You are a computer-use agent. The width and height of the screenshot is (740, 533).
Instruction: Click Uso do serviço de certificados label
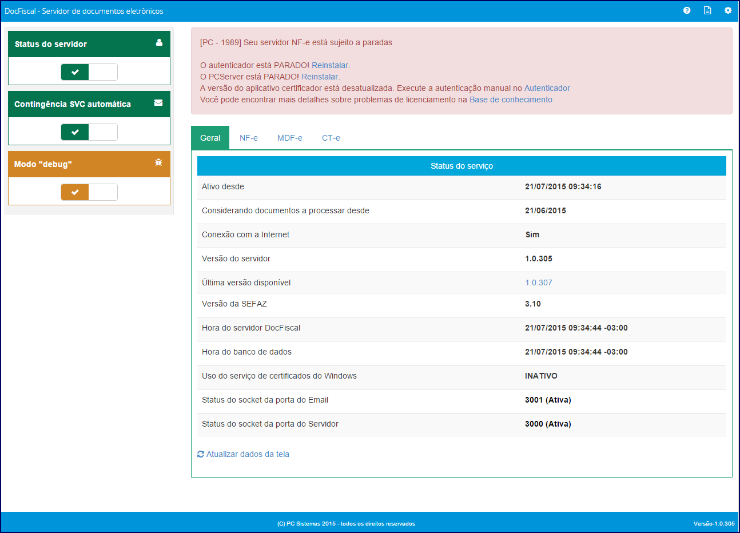point(279,376)
